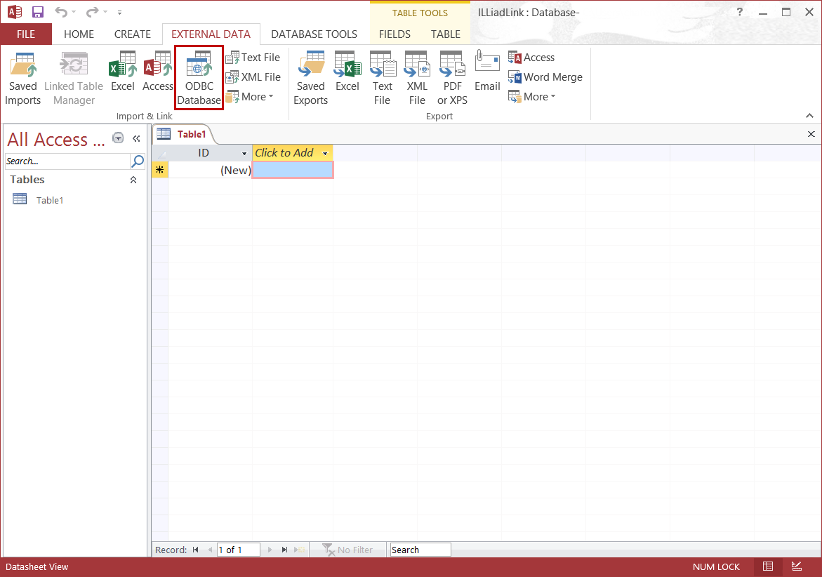Image resolution: width=822 pixels, height=577 pixels.
Task: Open the Click to Add column dropdown
Action: pyautogui.click(x=324, y=152)
